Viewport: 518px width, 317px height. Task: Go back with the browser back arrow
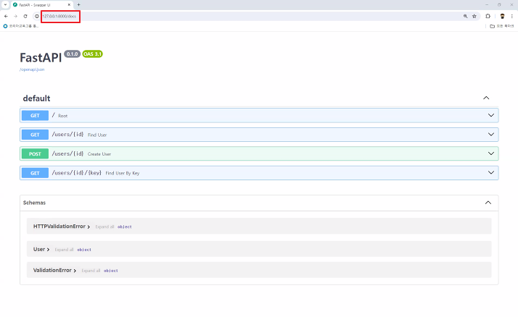[6, 16]
